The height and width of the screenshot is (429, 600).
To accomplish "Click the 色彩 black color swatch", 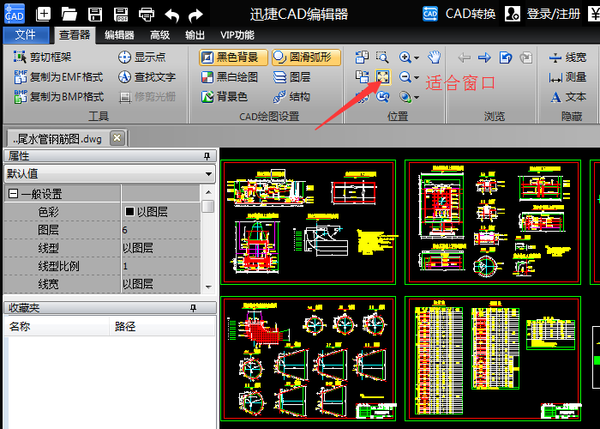I will click(129, 211).
